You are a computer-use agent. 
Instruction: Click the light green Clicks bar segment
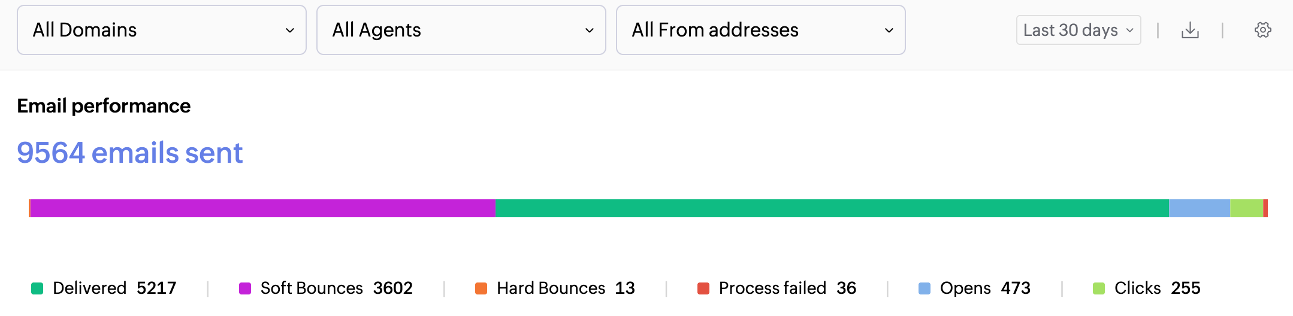point(1247,208)
